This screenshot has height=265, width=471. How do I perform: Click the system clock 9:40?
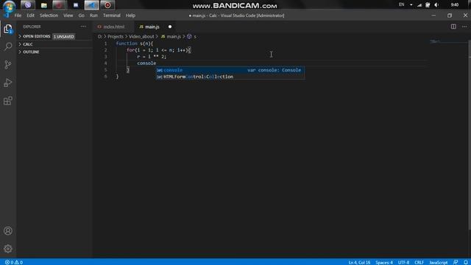click(x=455, y=5)
